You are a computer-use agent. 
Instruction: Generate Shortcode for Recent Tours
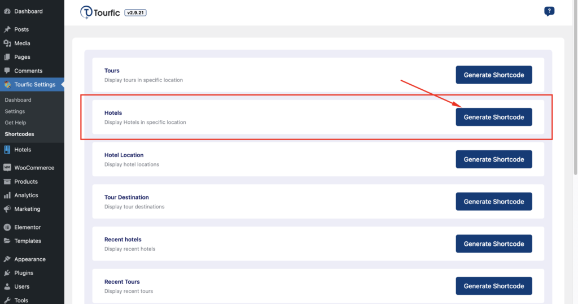coord(493,286)
